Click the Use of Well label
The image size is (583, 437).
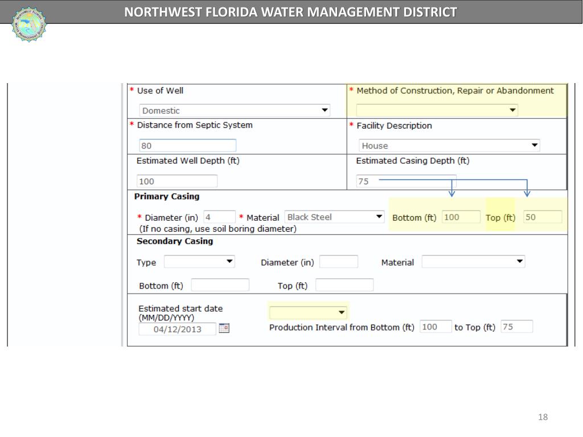click(160, 90)
